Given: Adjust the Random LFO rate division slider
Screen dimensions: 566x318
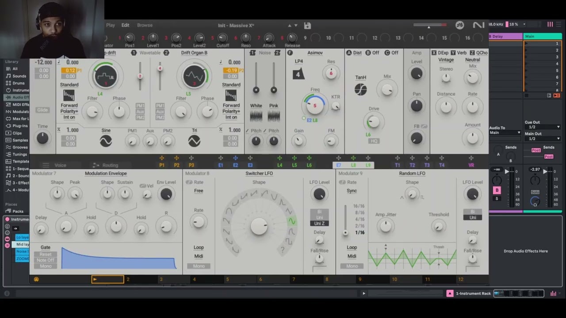Looking at the screenshot, I should coord(345,232).
